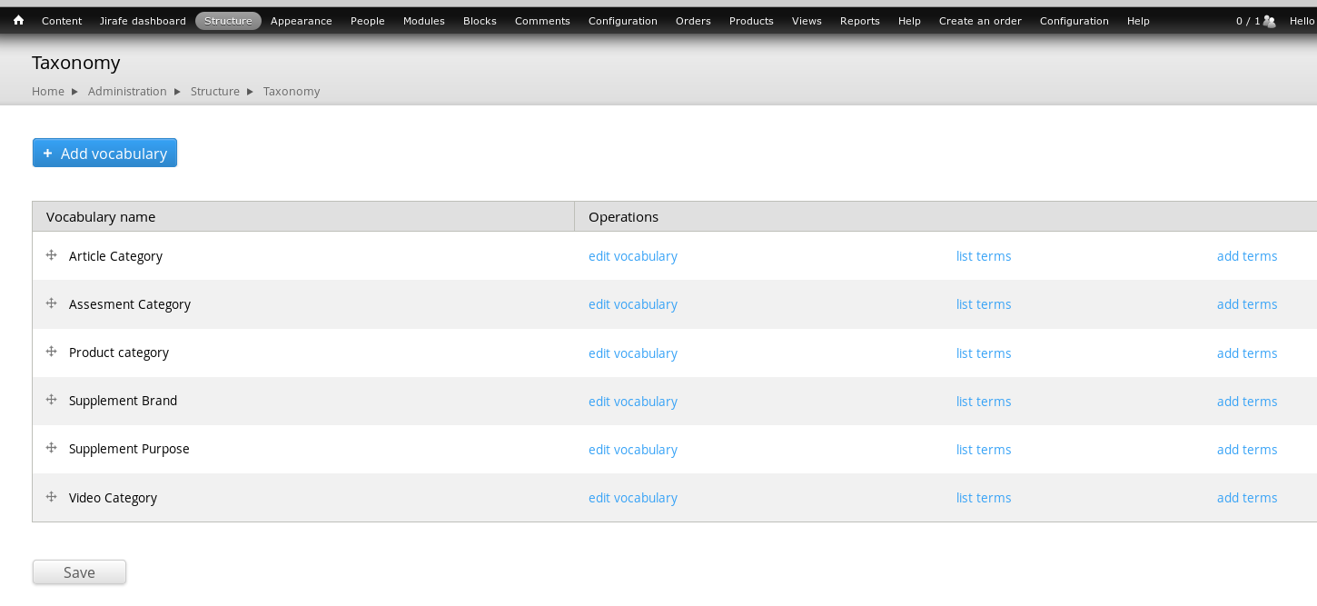Open the Views menu item
Image resolution: width=1317 pixels, height=606 pixels.
pos(807,21)
